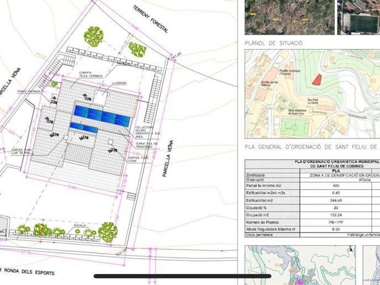Click the 'Ocupació %' row label

(257, 208)
